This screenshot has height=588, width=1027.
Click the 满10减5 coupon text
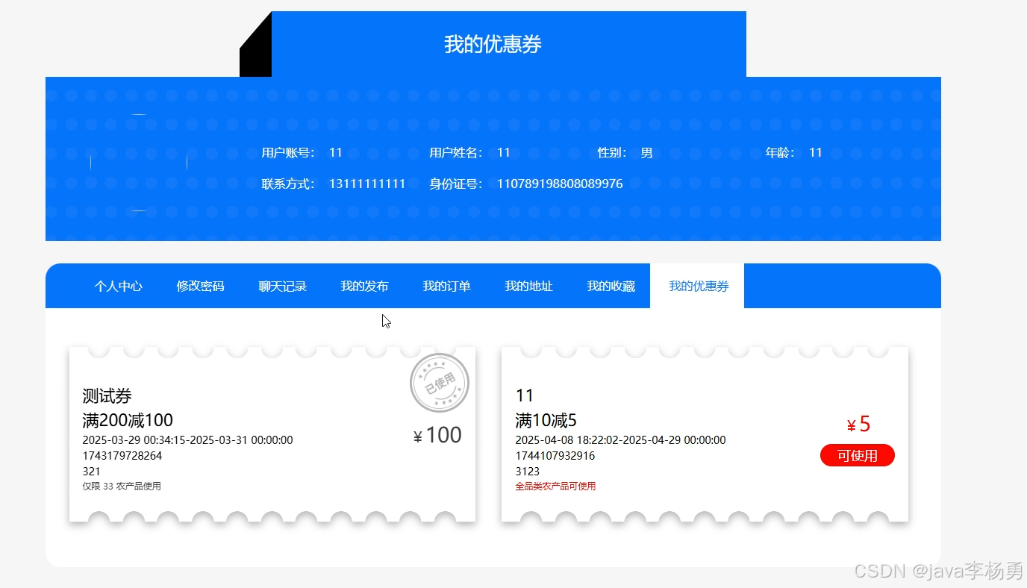click(546, 420)
